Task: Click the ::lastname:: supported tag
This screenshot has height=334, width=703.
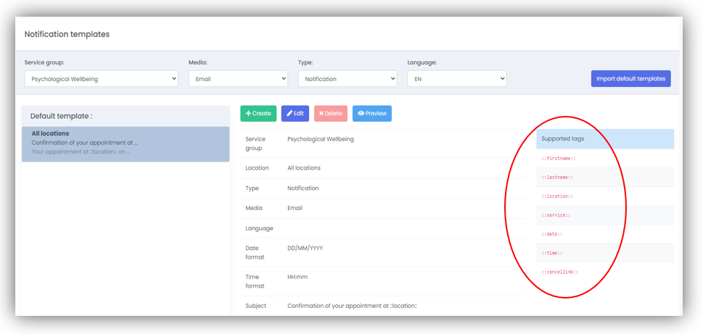Action: pos(557,178)
